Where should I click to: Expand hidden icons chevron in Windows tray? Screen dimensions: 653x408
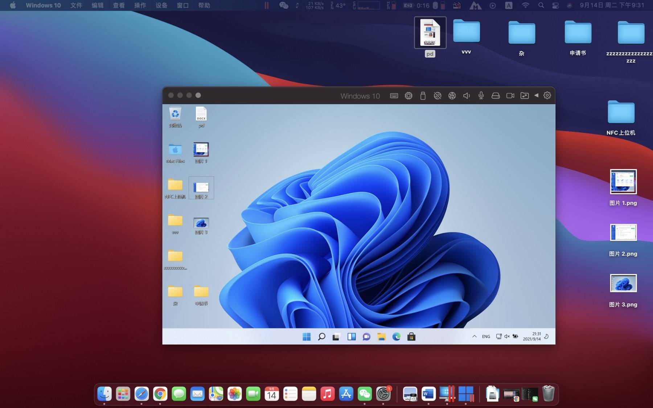[475, 336]
